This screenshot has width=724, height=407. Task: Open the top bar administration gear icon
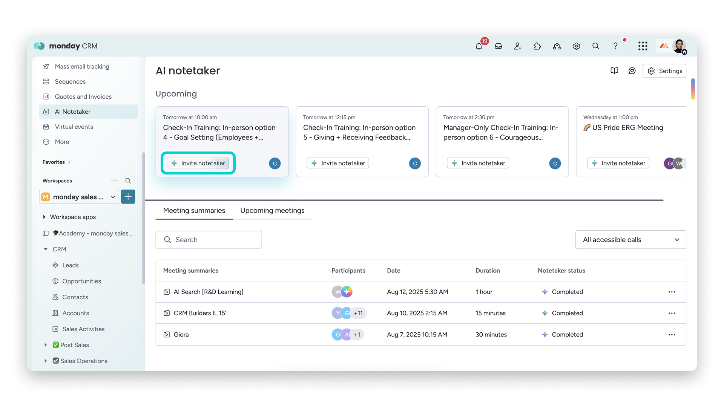(x=577, y=46)
